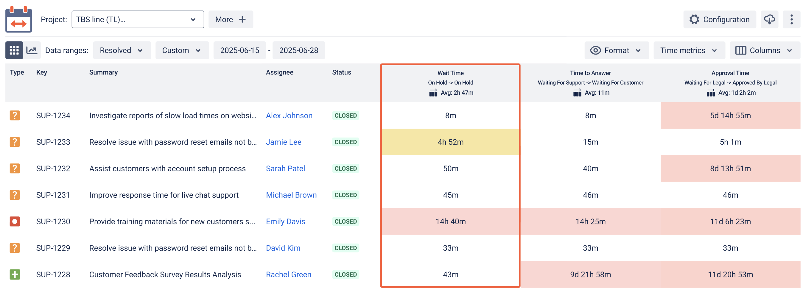Viewport: 803px width, 293px height.
Task: Click the question type icon for SUP-1231
Action: coord(15,195)
